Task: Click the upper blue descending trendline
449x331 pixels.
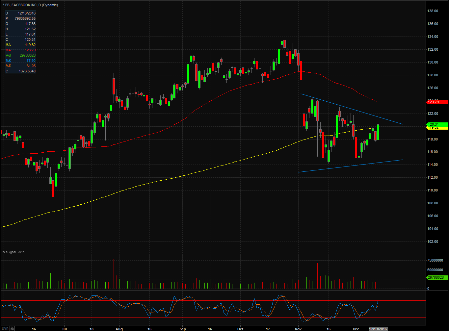Action: (x=352, y=109)
